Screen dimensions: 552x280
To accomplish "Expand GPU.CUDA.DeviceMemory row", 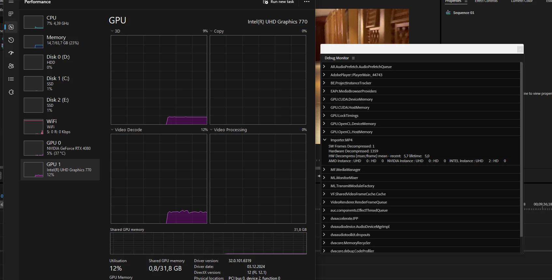I will pos(324,99).
